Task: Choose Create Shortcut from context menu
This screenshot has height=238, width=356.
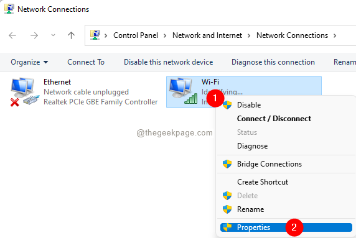Action: 286,182
